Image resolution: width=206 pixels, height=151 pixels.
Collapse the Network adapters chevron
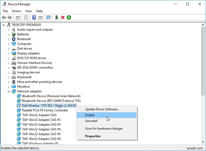point(8,91)
